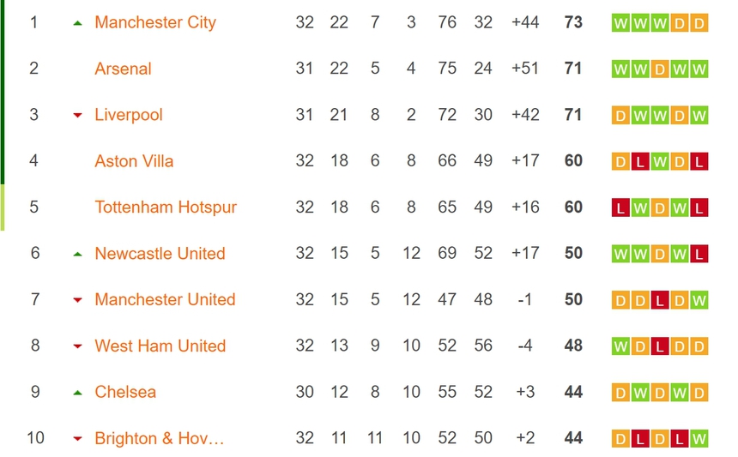Click the red down arrow beside West Ham United
Image resolution: width=738 pixels, height=457 pixels.
(78, 347)
